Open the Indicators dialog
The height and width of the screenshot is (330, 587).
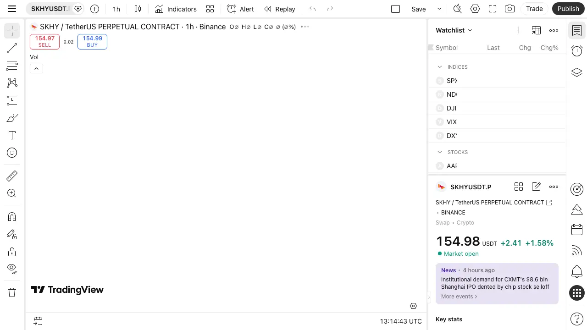pos(176,9)
